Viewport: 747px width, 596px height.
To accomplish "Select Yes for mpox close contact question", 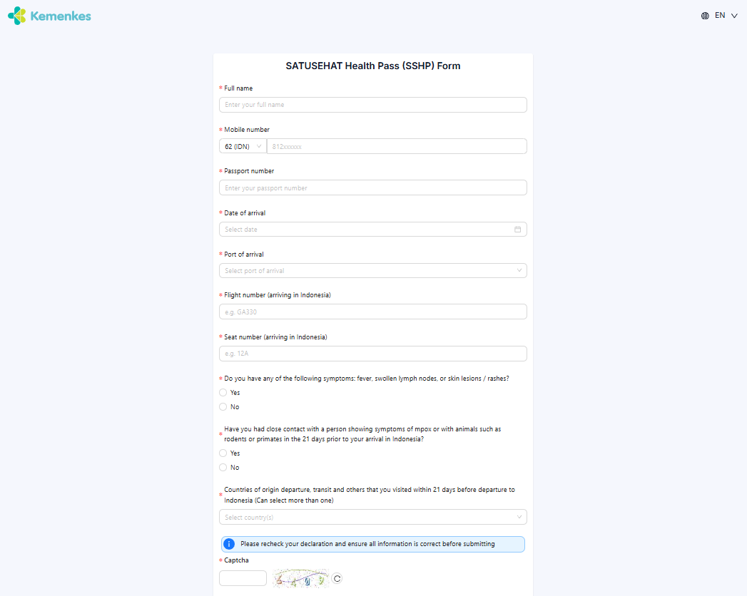I will coord(223,453).
